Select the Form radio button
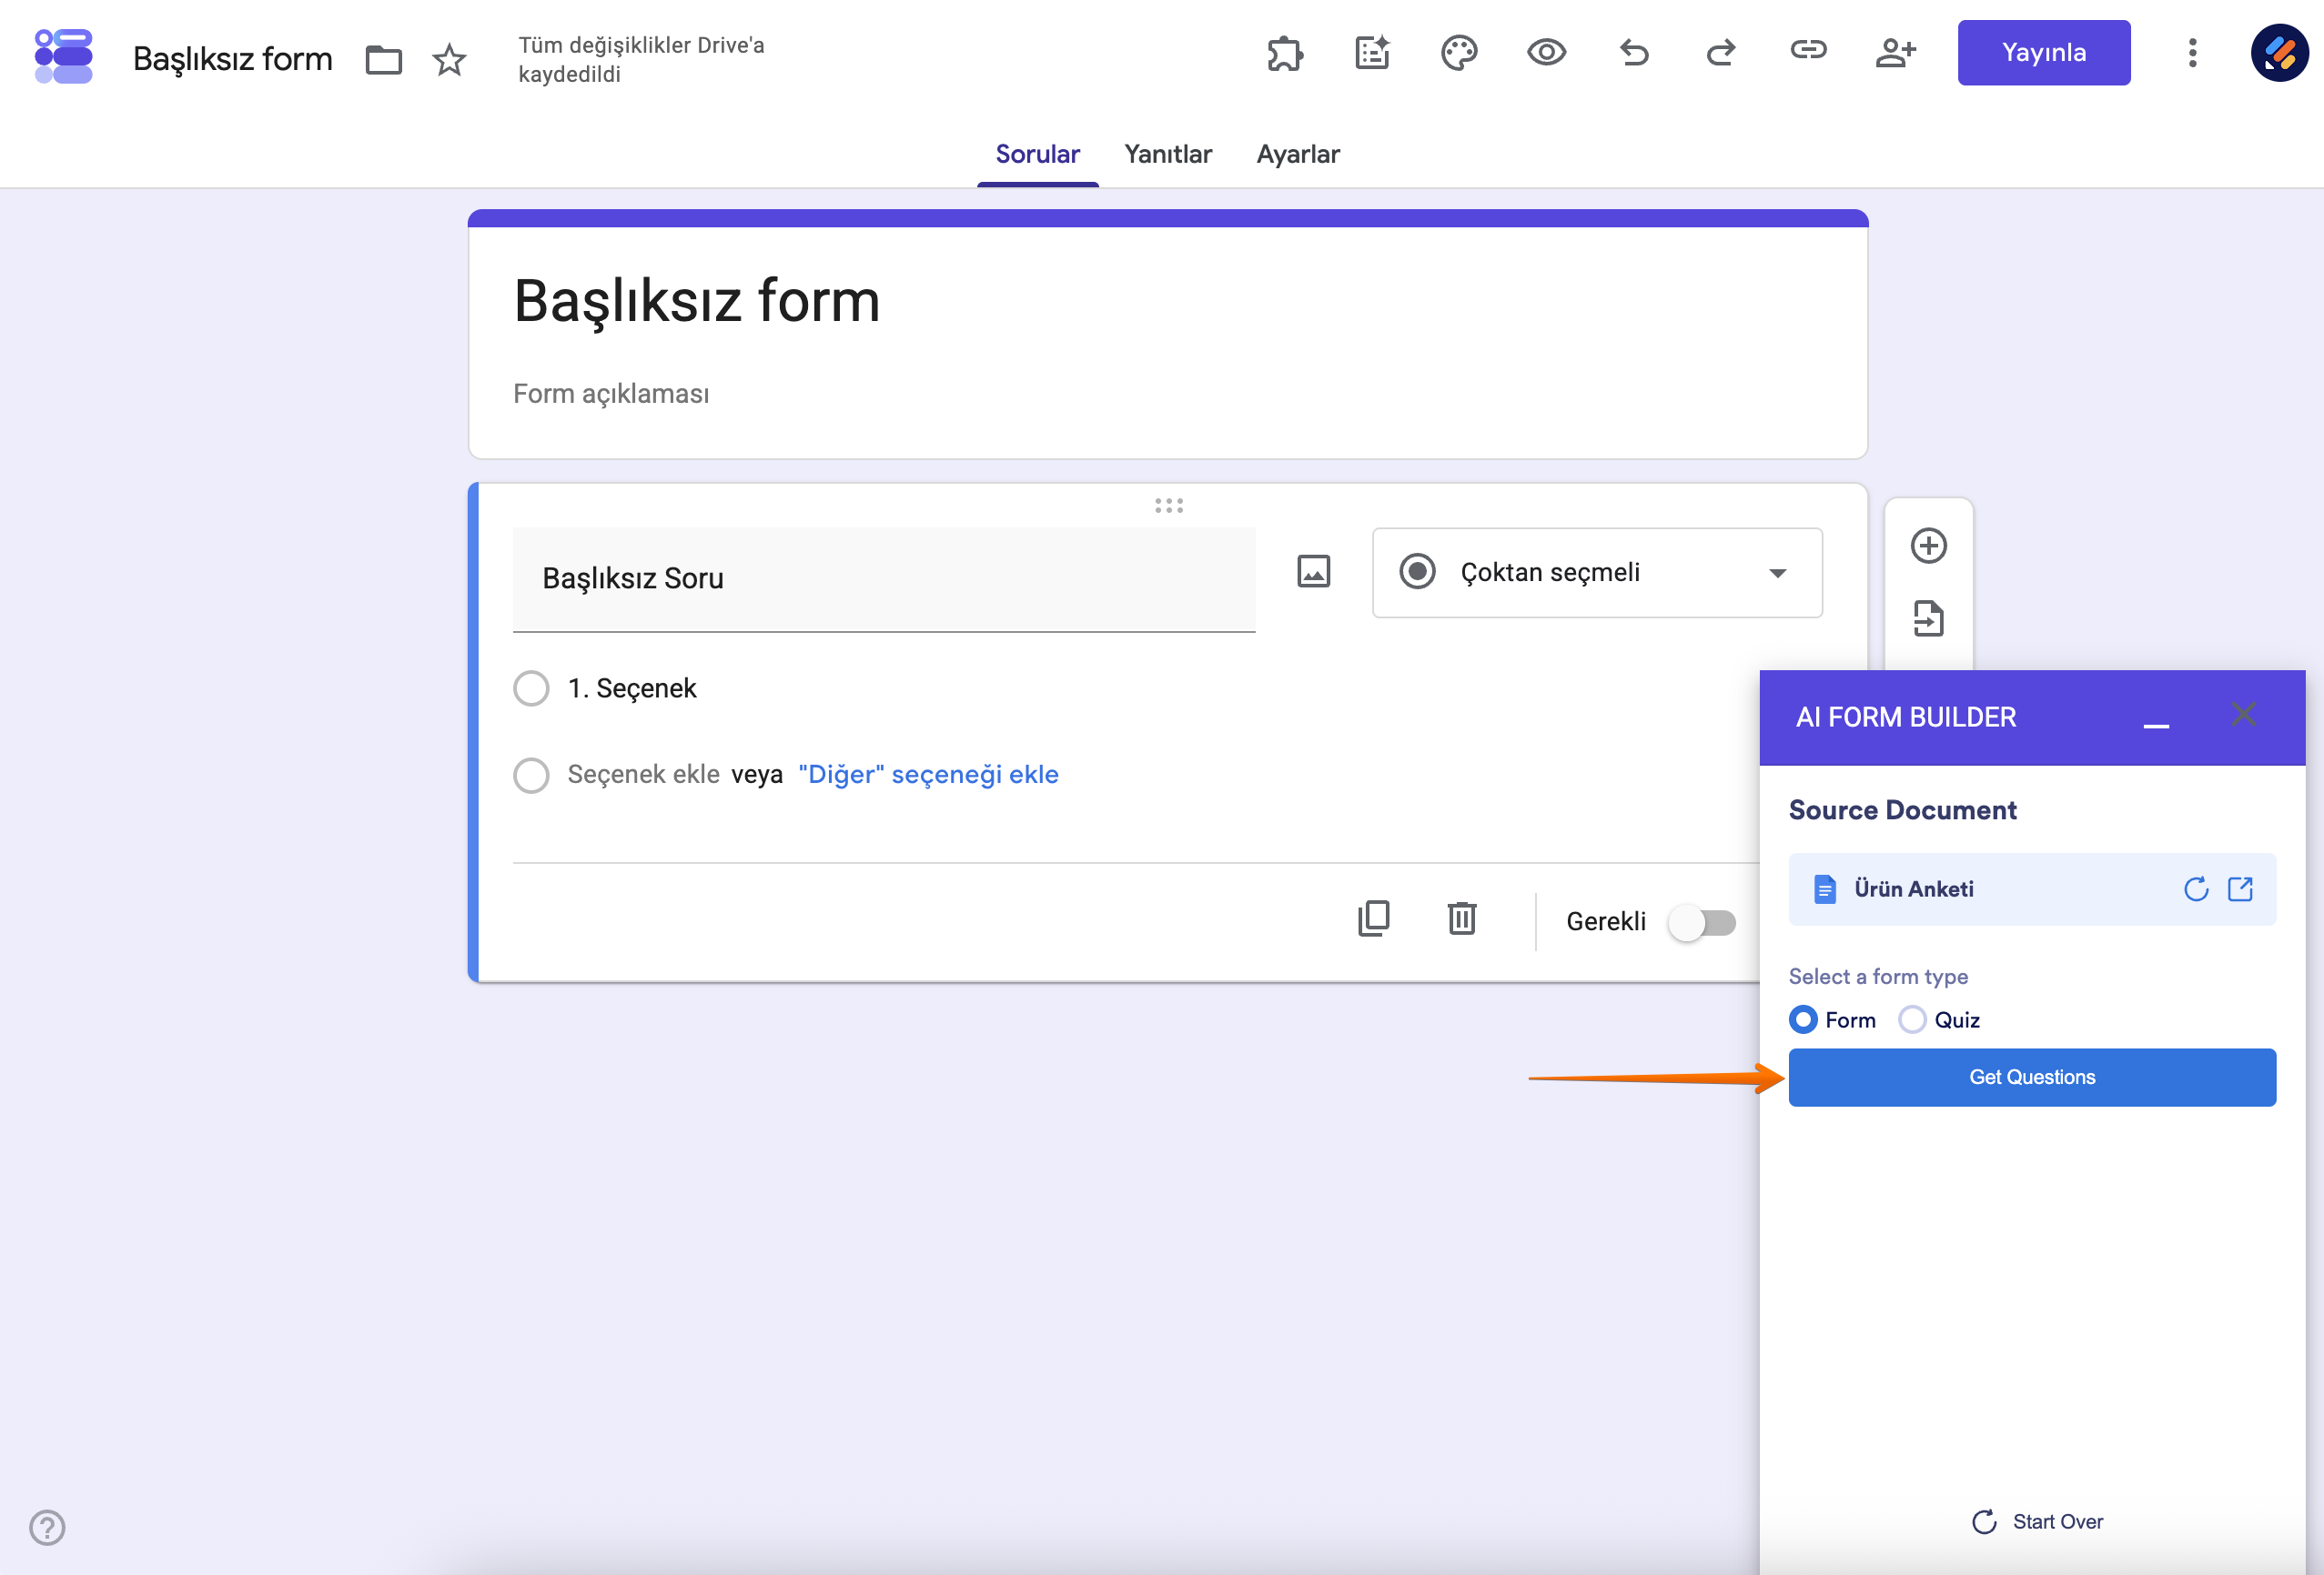Screen dimensions: 2324x1575 coord(1803,1019)
